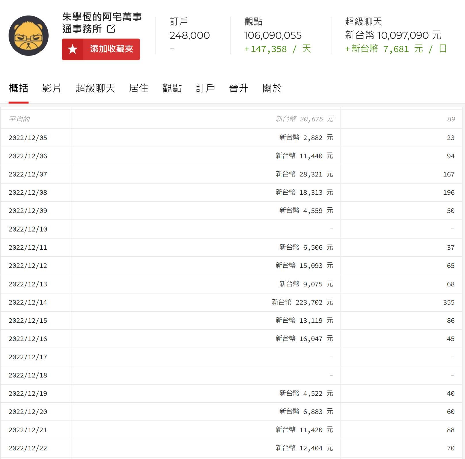Click the date 2022/12/16
The image size is (465, 459).
[28, 339]
